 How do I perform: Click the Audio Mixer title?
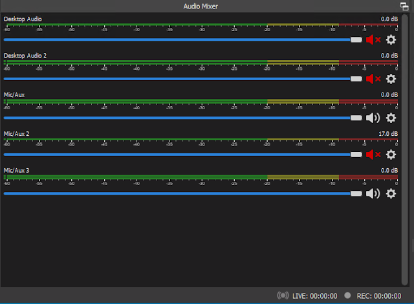(201, 6)
